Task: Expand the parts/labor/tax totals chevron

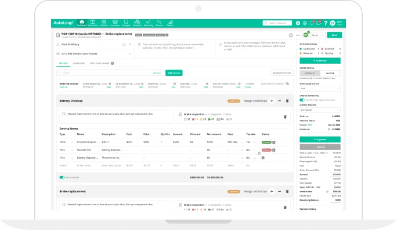Action: [x=327, y=153]
